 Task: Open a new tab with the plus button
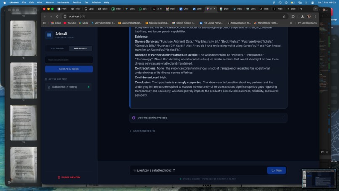point(301,9)
